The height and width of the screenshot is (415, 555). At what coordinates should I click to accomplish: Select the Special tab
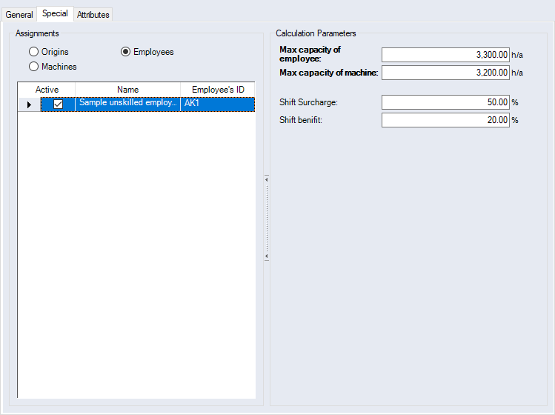click(x=56, y=13)
